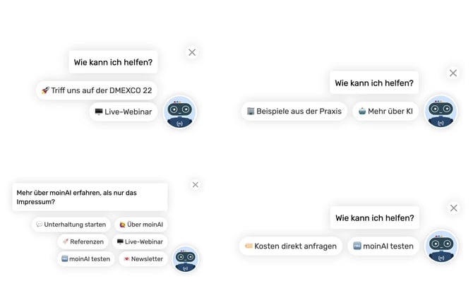Click the robot avatar beside Newsletter chip

tap(185, 258)
